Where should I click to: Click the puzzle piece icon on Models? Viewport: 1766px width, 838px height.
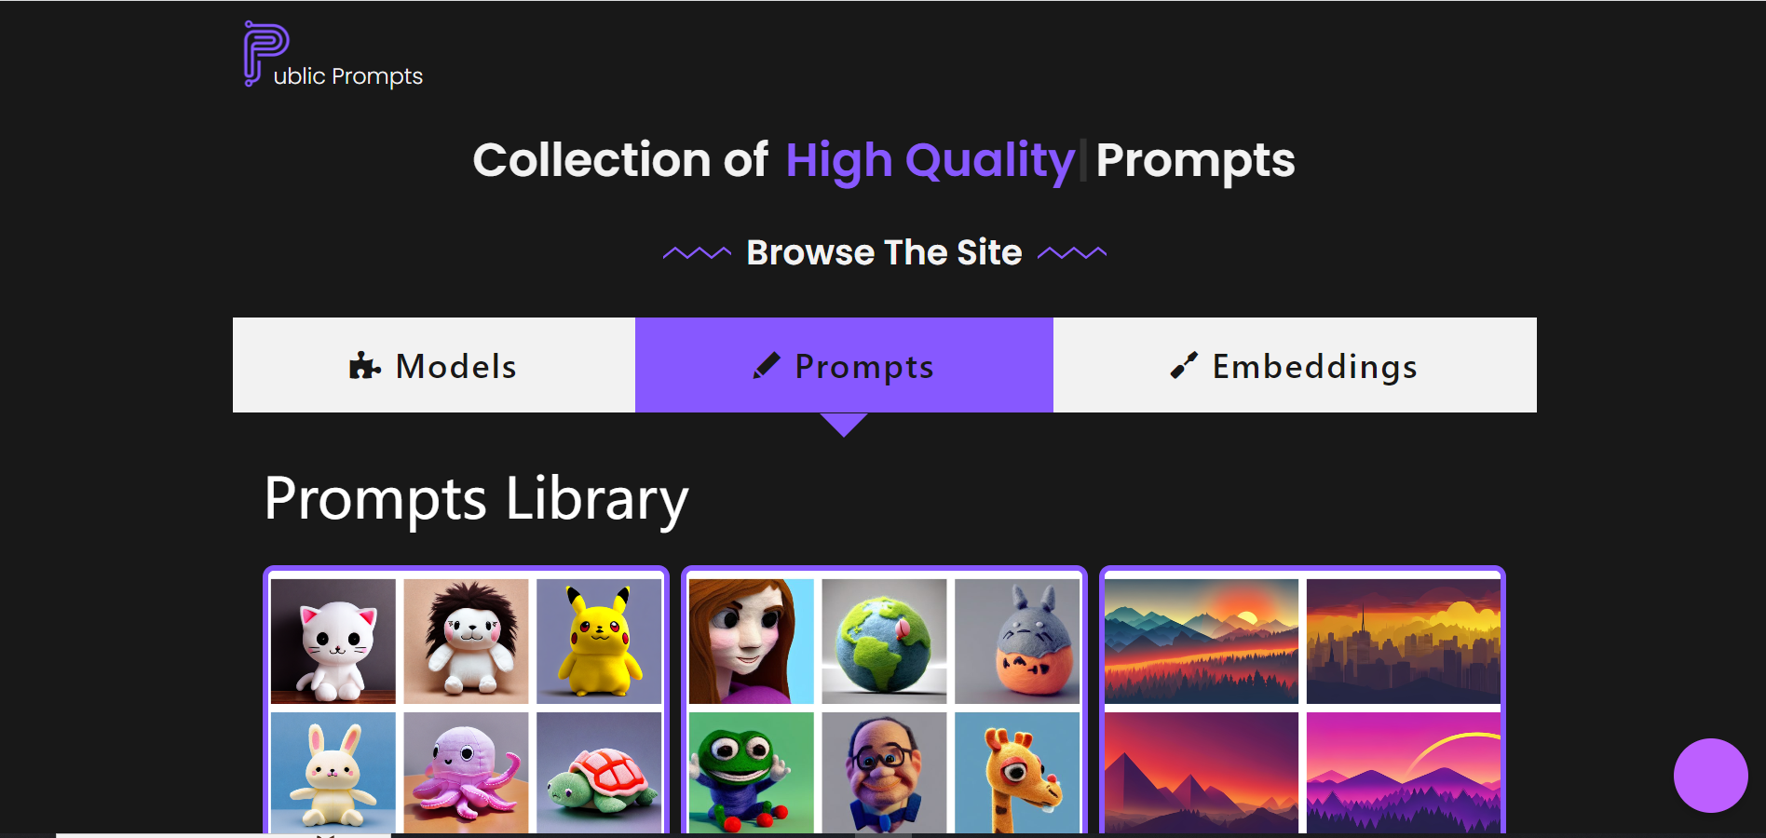coord(364,366)
